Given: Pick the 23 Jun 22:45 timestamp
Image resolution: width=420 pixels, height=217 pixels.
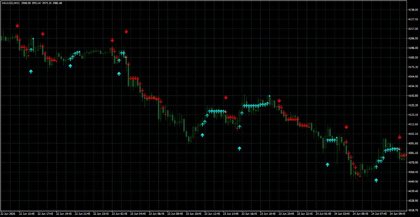Looking at the screenshot, I should [x=305, y=214].
